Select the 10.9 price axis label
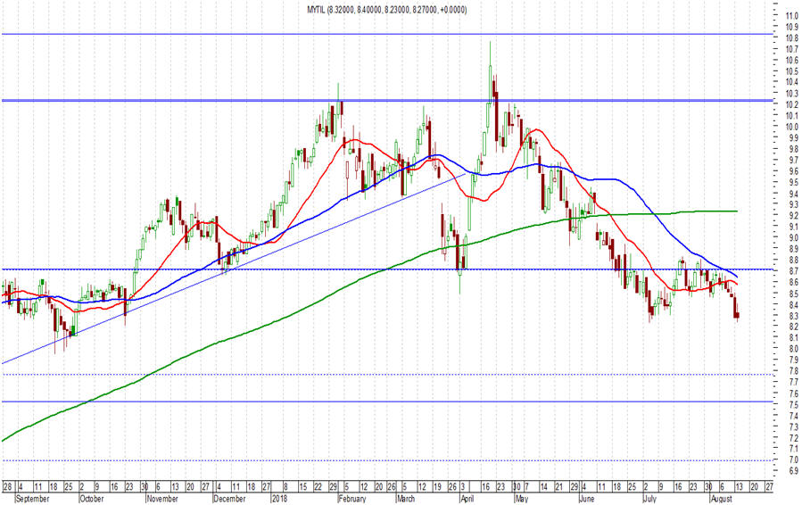 point(792,27)
